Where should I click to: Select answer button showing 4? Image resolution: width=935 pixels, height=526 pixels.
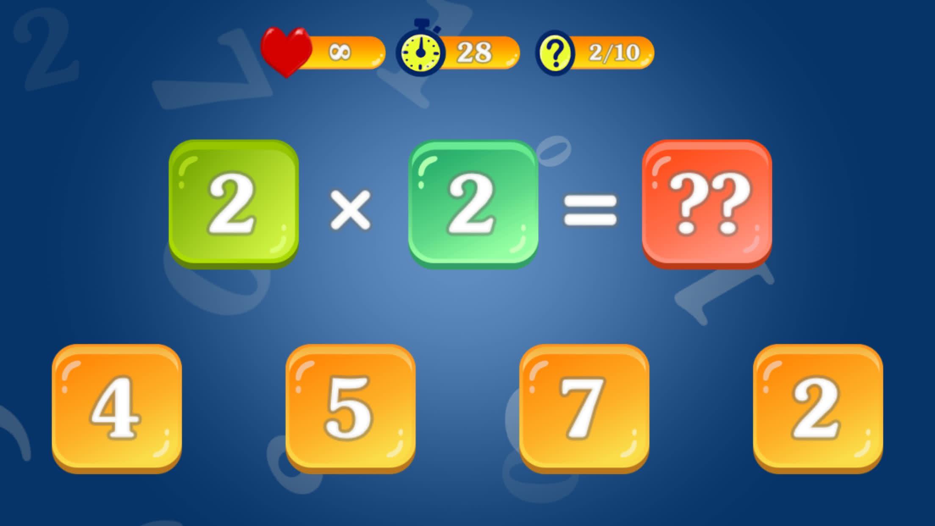[117, 410]
